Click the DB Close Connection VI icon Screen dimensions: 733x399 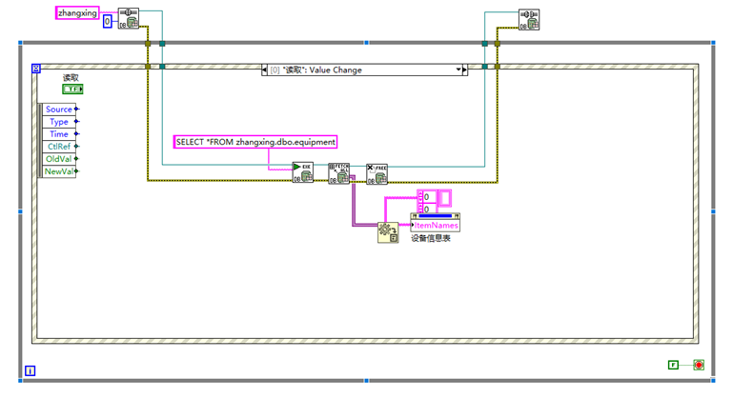[529, 20]
